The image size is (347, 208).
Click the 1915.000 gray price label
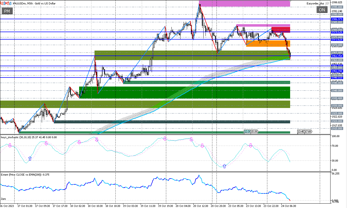[x=337, y=129]
